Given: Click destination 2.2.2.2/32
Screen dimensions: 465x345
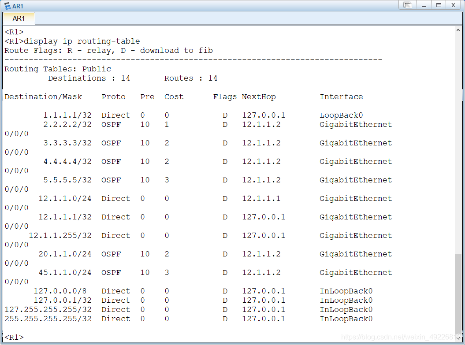Looking at the screenshot, I should (x=67, y=124).
